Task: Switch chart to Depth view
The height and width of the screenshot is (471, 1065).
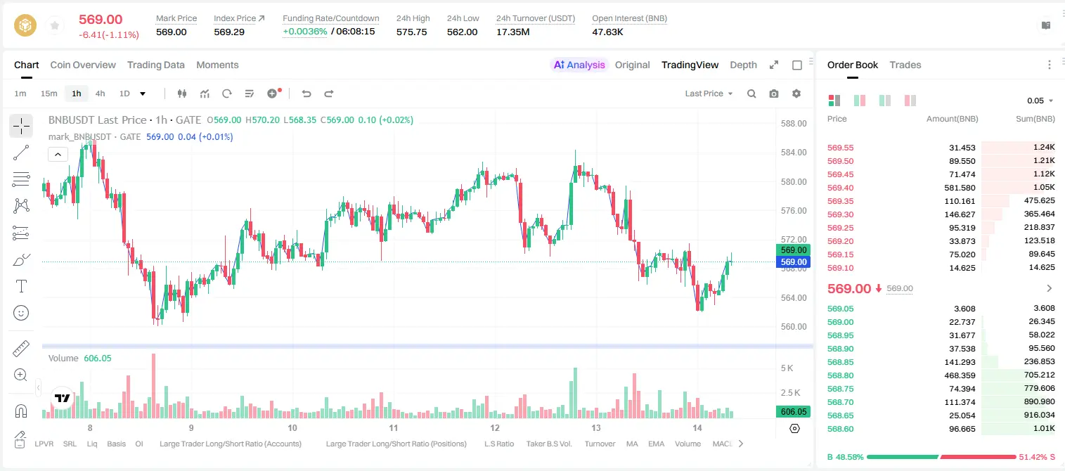Action: coord(743,65)
